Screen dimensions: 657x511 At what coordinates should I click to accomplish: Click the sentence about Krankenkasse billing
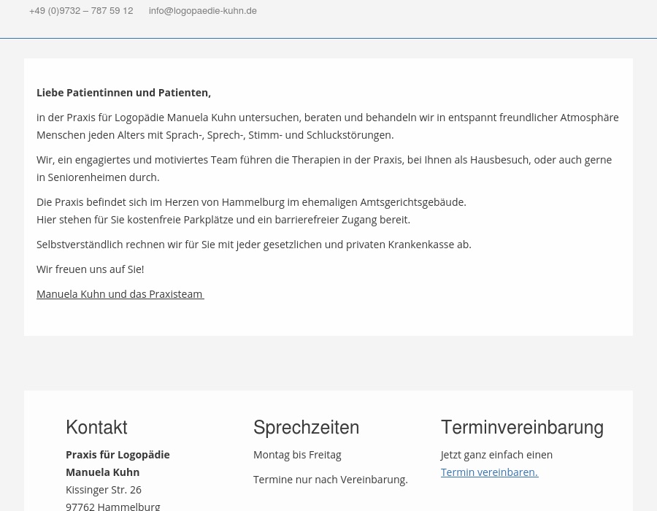(253, 244)
